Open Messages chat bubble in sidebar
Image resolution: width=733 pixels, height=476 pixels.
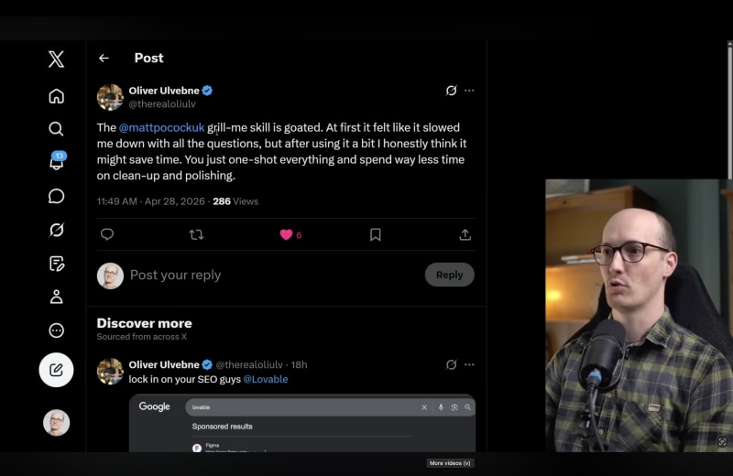coord(56,196)
